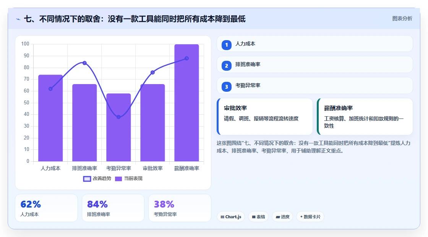Click the y-axis value 100

click(25, 44)
